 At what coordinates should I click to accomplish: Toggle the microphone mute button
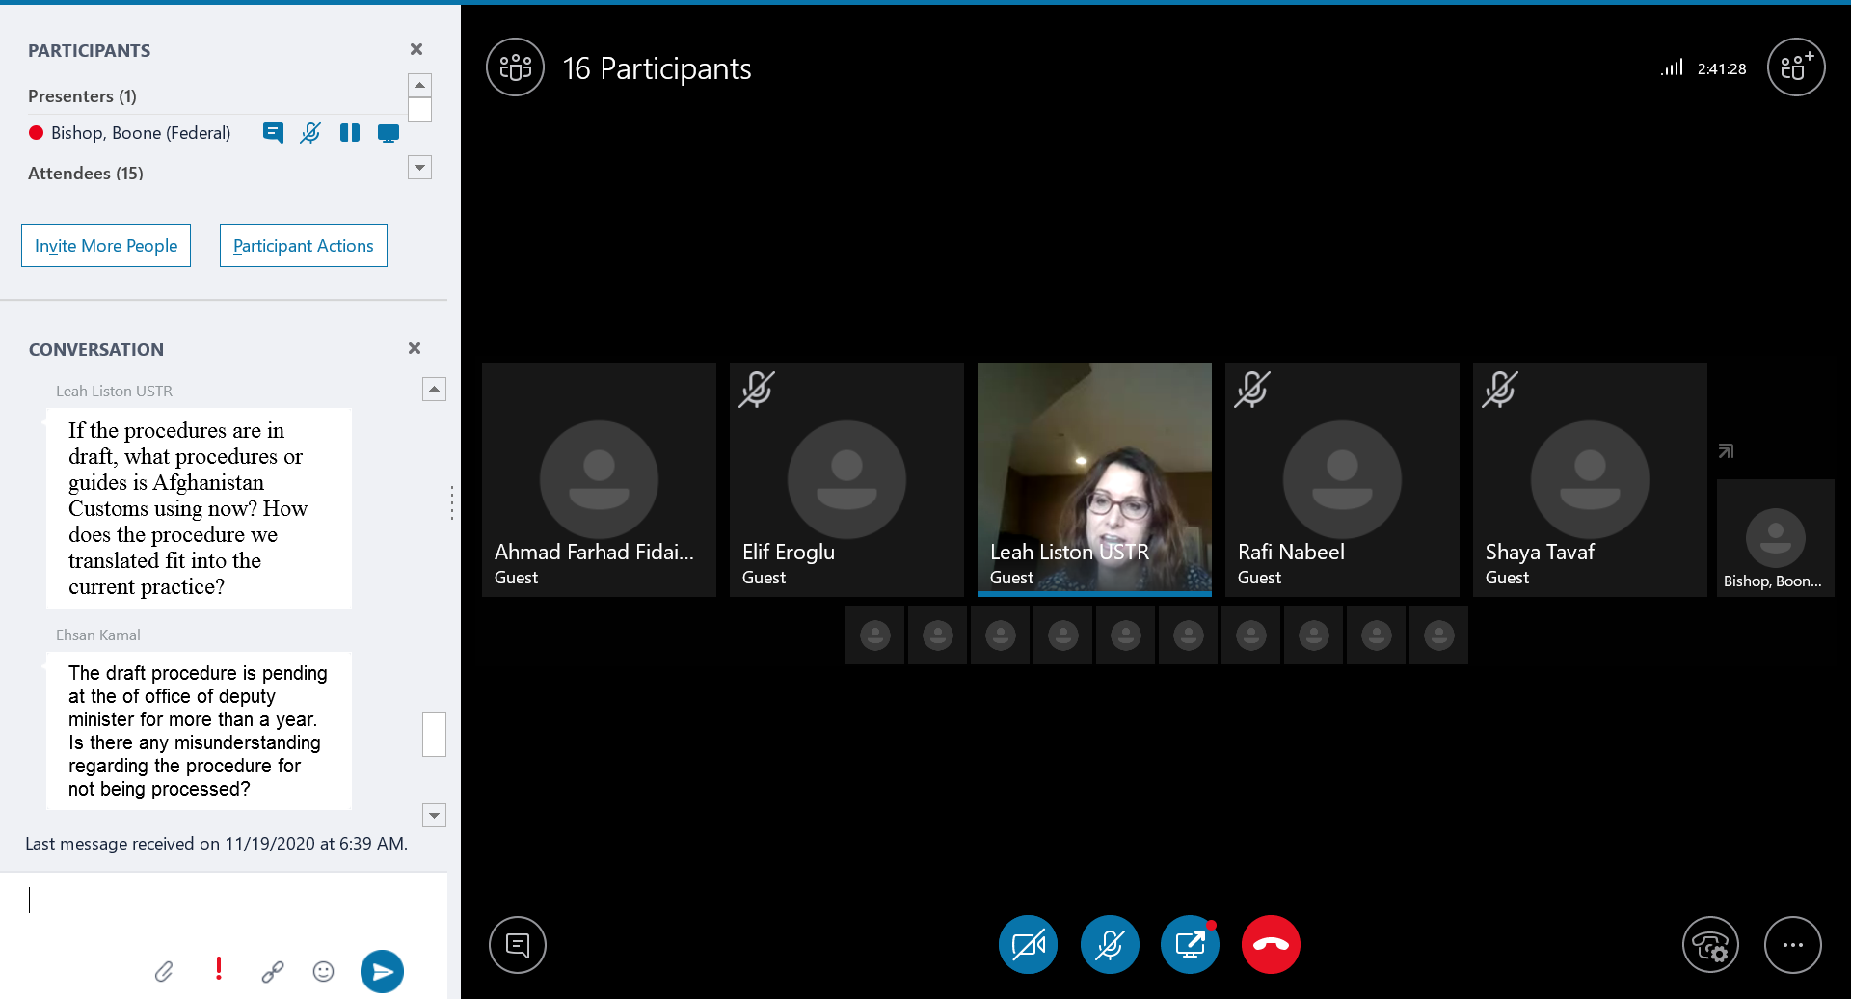point(1109,944)
